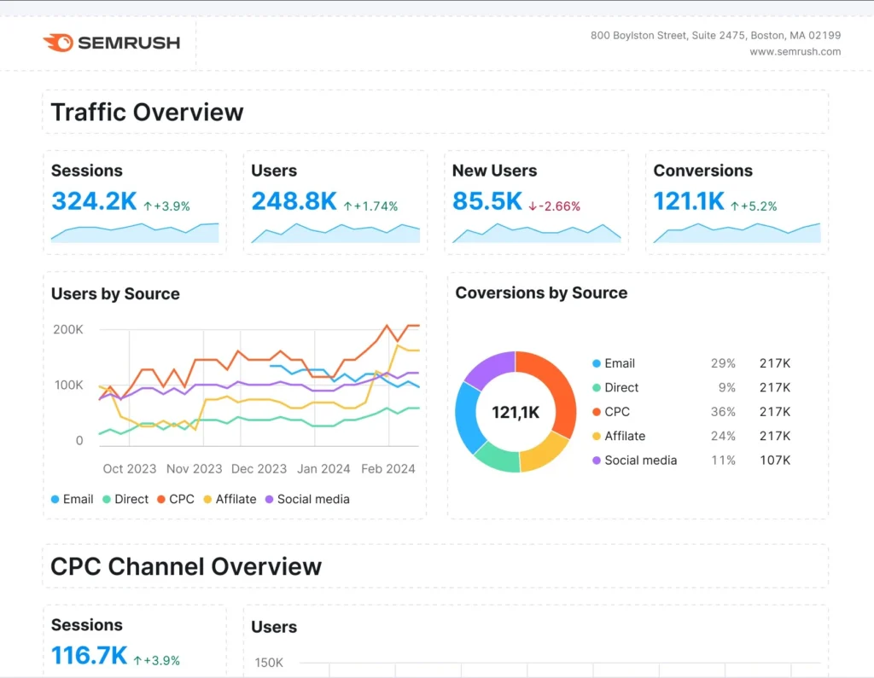Expand the CPC Channel Overview section

[x=186, y=566]
